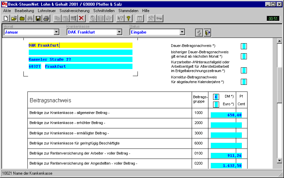Image resolution: width=284 pixels, height=178 pixels.
Task: Click the printer icon
Action: click(46, 18)
